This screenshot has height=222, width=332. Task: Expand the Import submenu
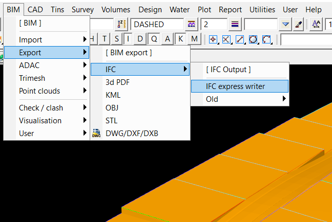(47, 39)
